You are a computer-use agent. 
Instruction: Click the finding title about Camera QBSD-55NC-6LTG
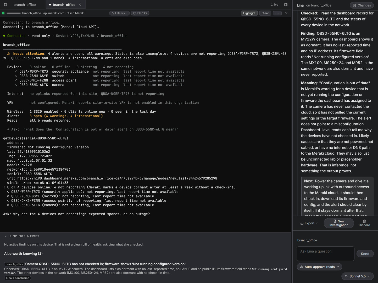[105, 264]
